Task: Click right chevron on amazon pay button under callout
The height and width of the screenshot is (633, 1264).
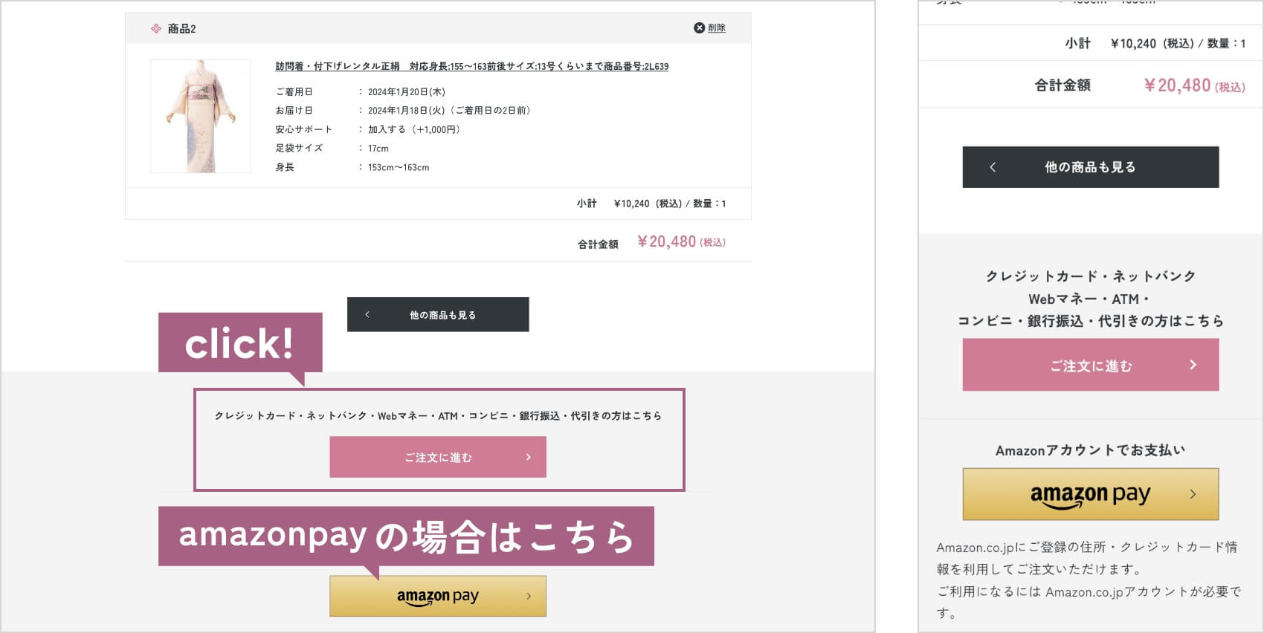Action: coord(529,596)
